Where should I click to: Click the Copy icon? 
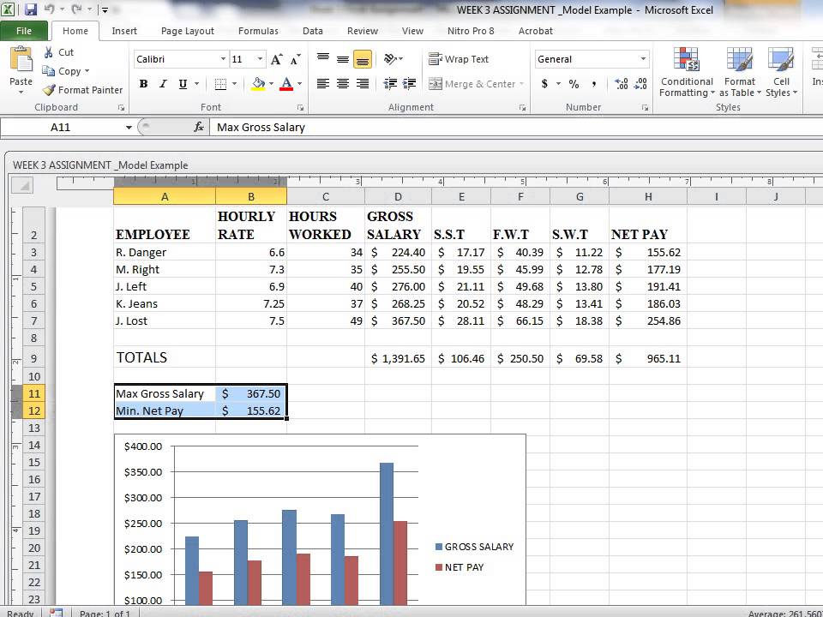pos(48,71)
